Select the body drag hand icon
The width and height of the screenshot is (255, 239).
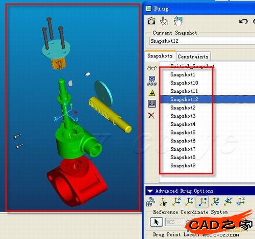point(178,21)
